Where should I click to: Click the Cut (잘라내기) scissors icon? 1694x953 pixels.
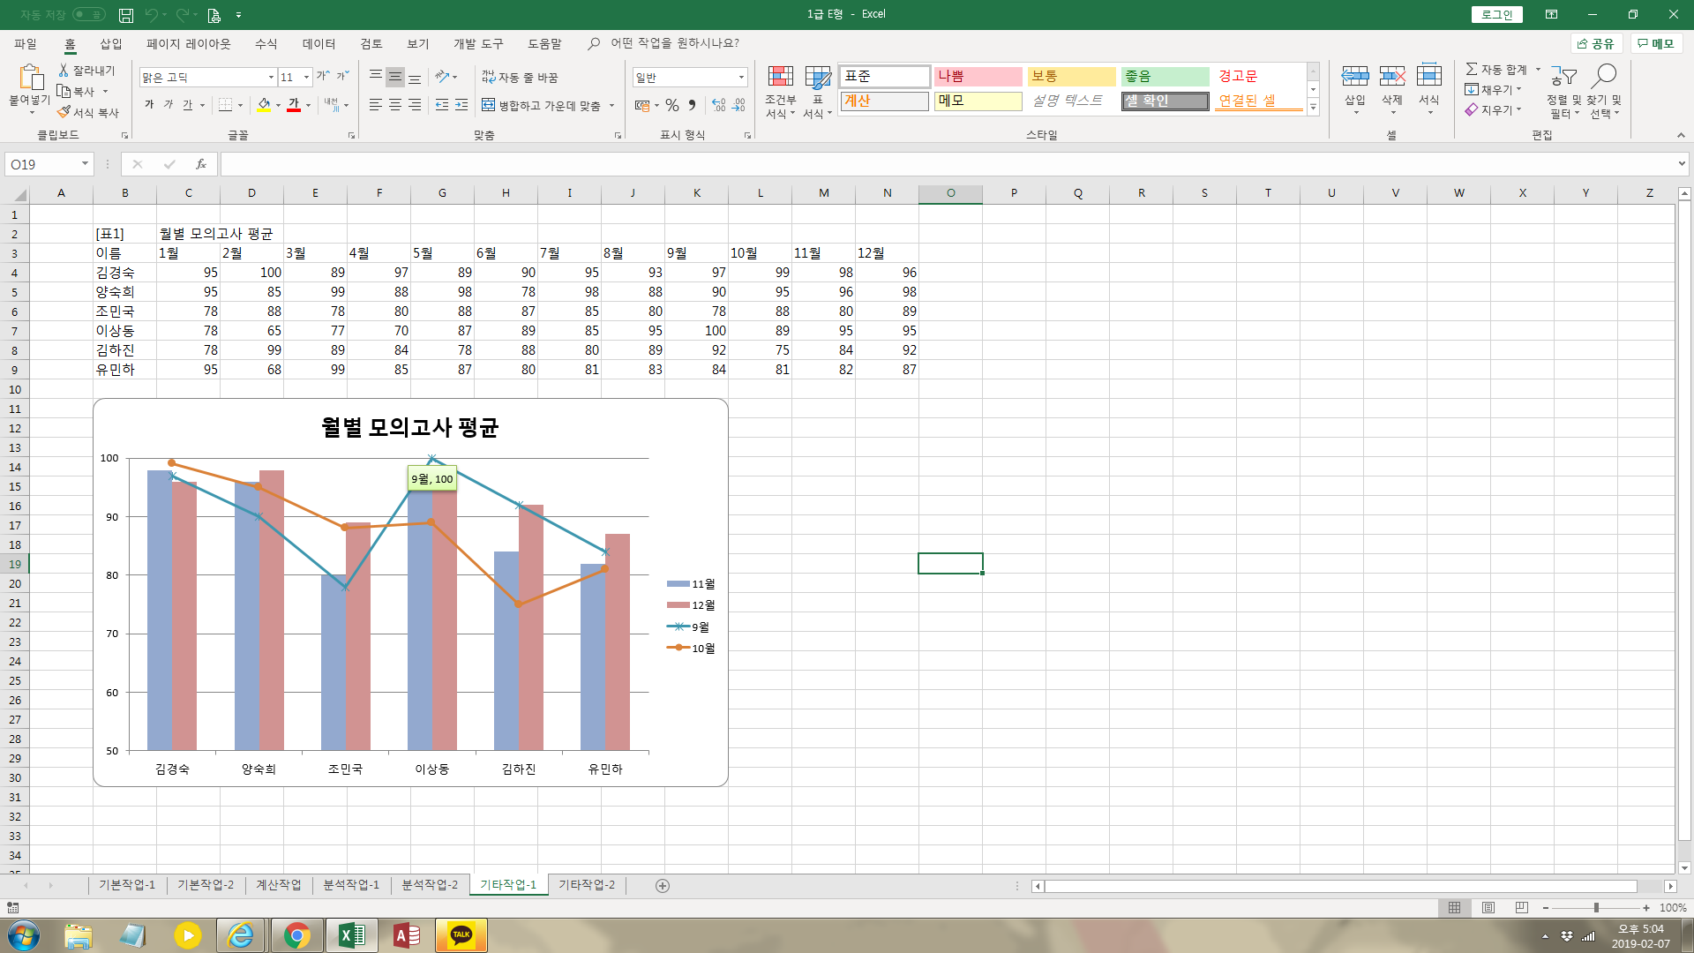64,70
